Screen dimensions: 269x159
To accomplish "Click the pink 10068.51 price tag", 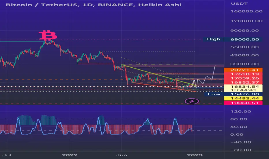I will (243, 103).
